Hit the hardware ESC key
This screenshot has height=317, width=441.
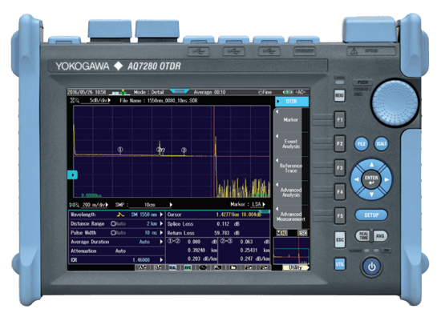tap(340, 240)
